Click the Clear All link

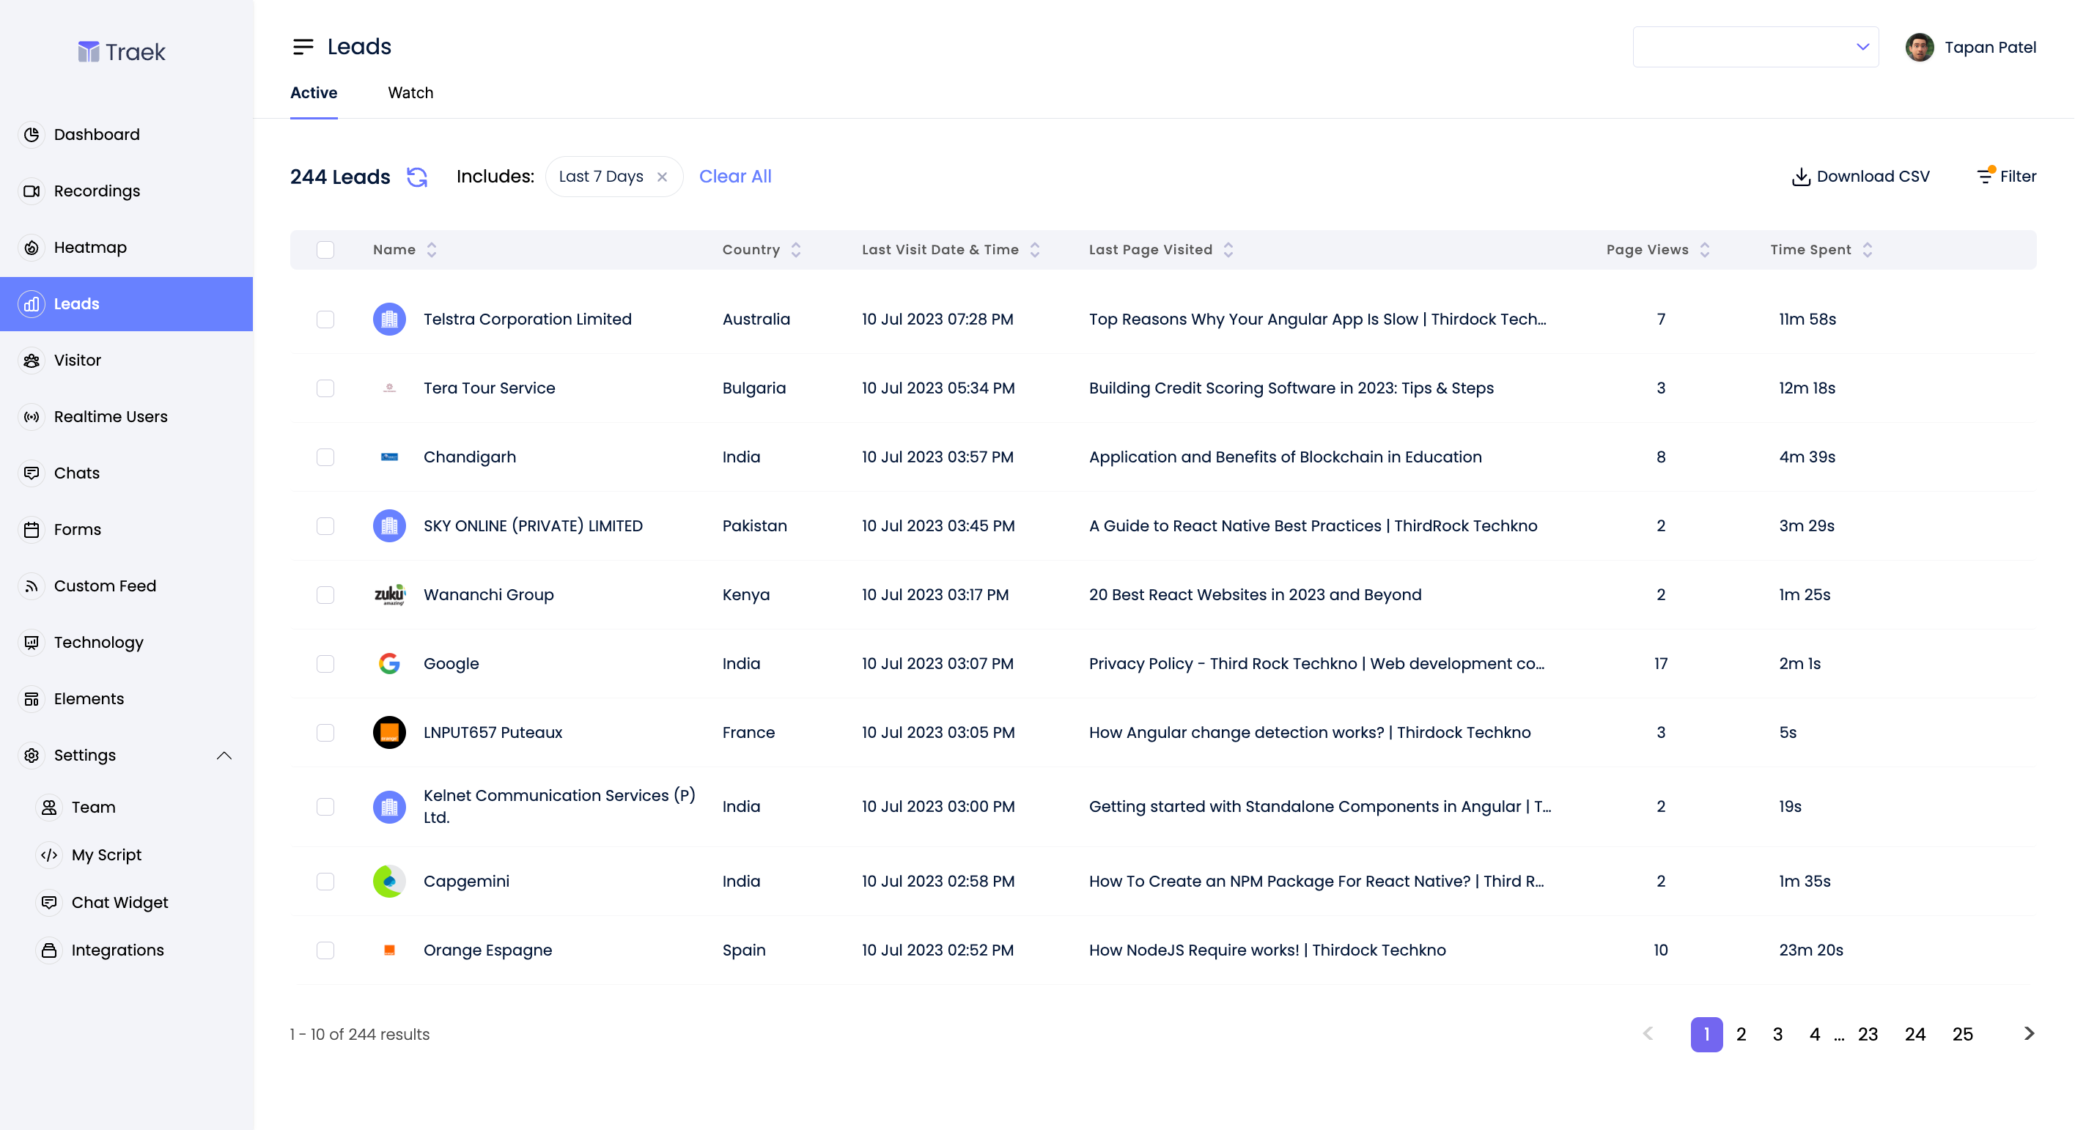point(734,177)
